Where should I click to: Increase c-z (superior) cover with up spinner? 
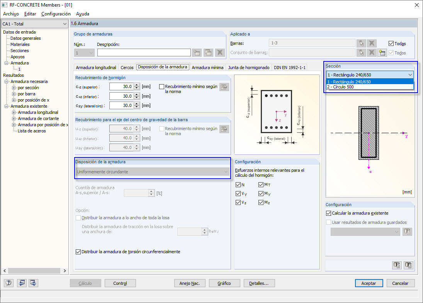pyautogui.click(x=137, y=85)
